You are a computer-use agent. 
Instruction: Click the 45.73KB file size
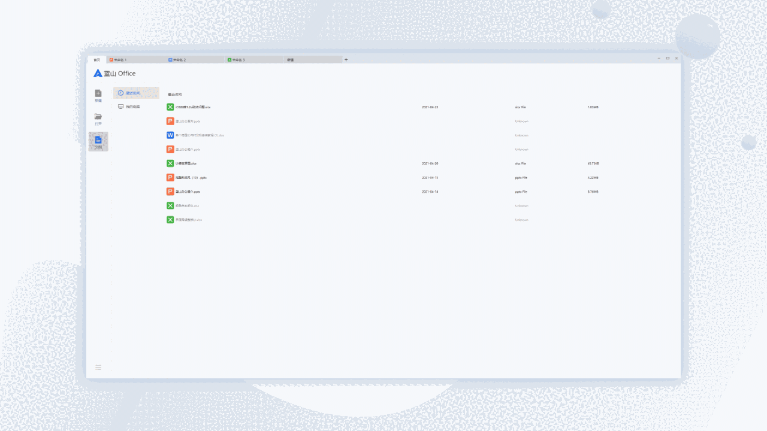pos(594,163)
